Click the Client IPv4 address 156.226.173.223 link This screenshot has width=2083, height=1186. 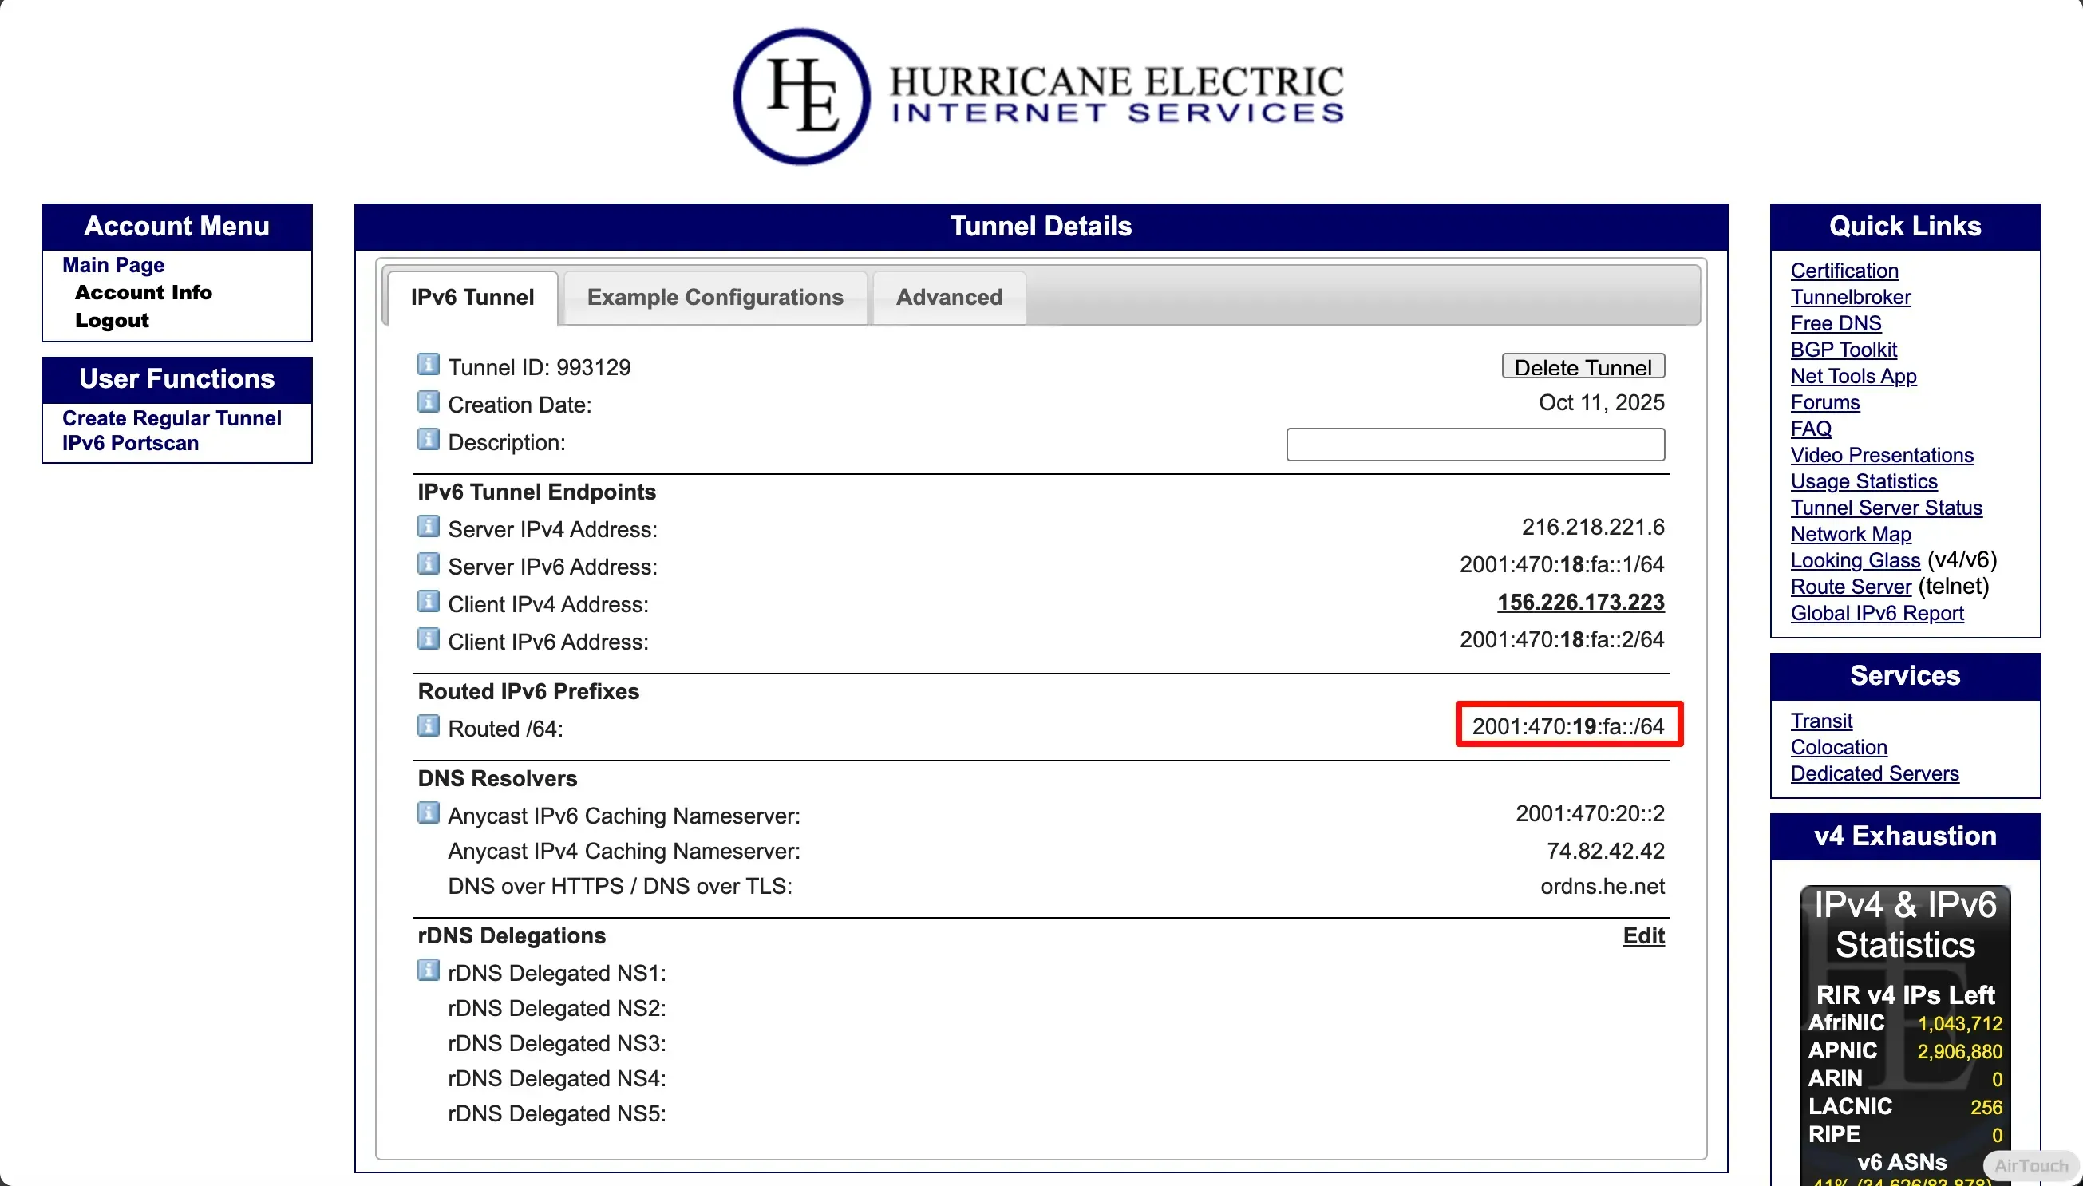(1579, 602)
